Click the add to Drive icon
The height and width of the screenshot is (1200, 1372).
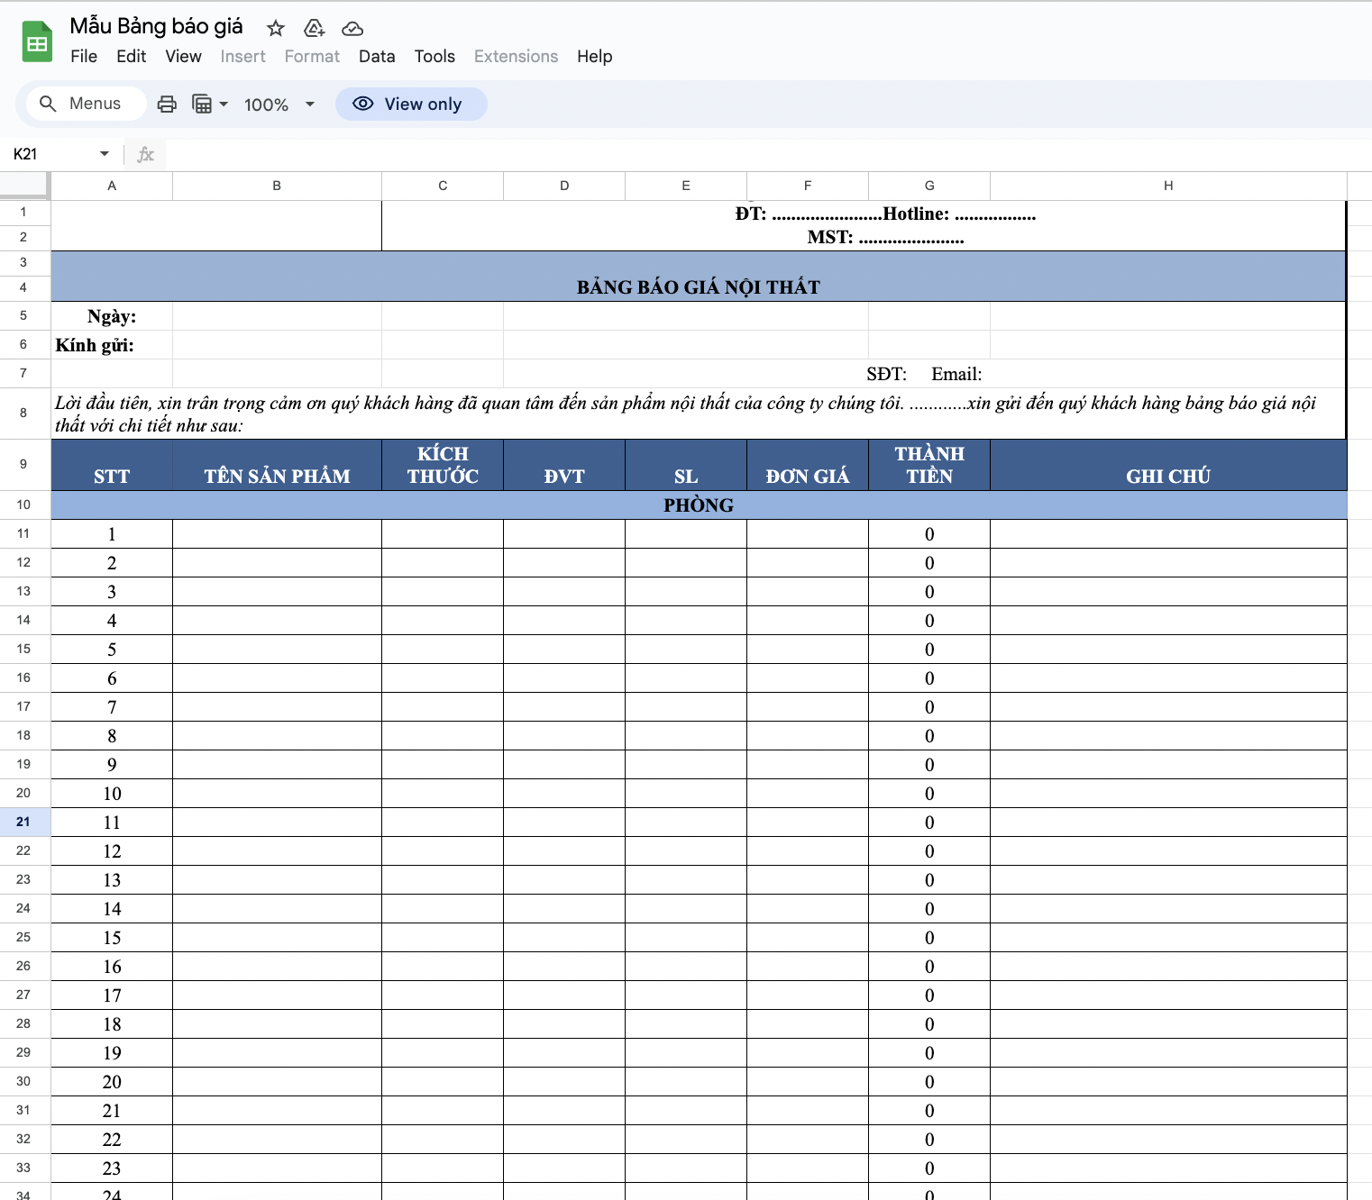tap(314, 29)
